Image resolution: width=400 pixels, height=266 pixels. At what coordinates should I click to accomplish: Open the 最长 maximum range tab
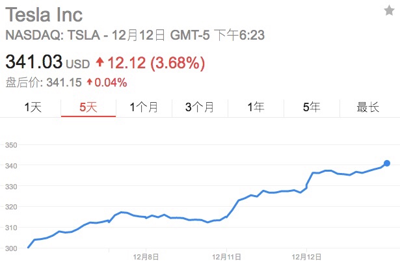[x=367, y=108]
